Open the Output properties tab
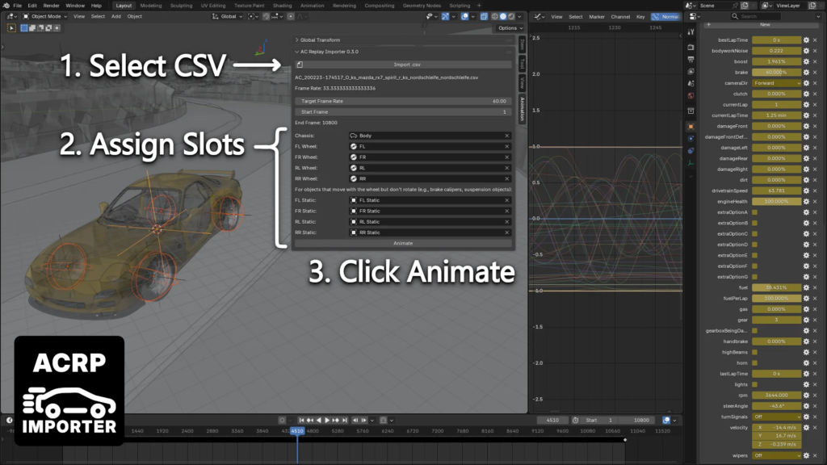Screen dimensions: 827x465 coord(691,59)
